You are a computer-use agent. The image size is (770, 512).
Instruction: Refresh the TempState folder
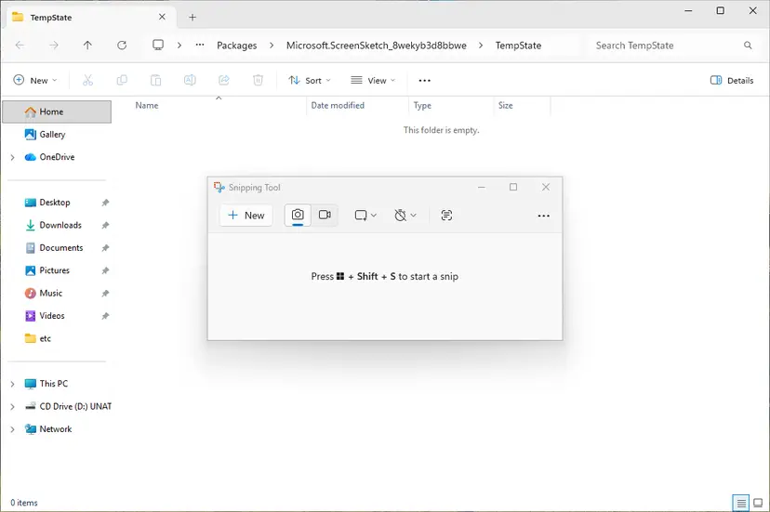tap(122, 46)
